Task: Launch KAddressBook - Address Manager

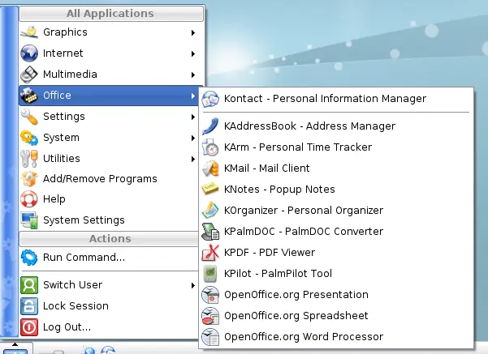Action: coord(336,126)
